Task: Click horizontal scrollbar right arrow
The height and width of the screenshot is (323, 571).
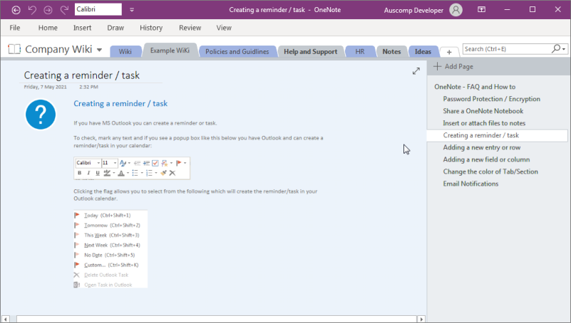Action: 421,319
